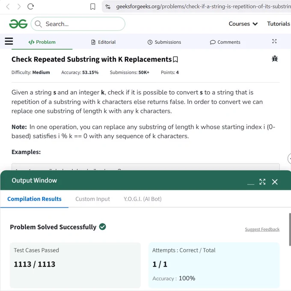This screenshot has height=291, width=291.
Task: Switch to the Submissions tab
Action: (x=164, y=42)
